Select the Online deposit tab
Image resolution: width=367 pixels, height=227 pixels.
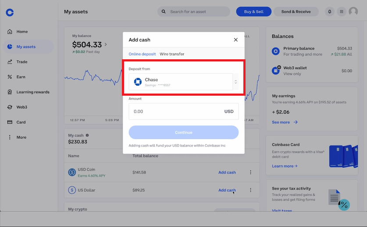(142, 54)
